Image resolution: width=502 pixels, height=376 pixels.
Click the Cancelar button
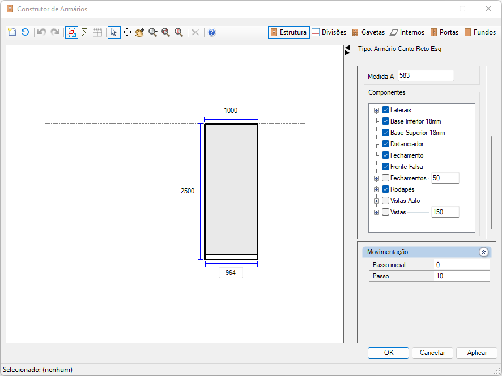[x=432, y=353]
